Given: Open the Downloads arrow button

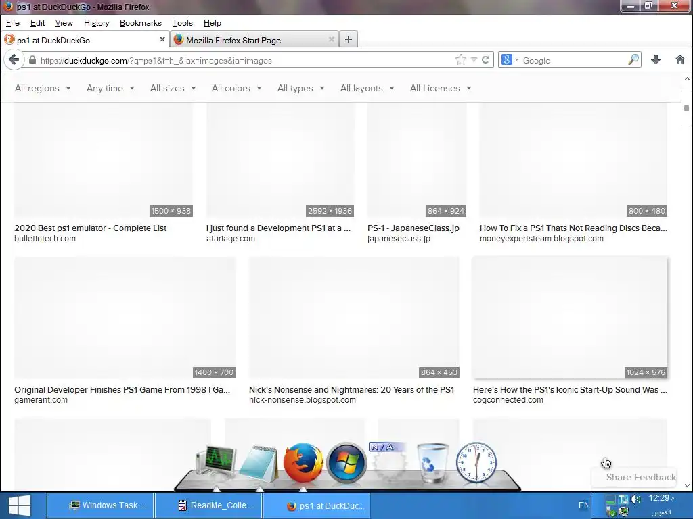Looking at the screenshot, I should point(656,60).
